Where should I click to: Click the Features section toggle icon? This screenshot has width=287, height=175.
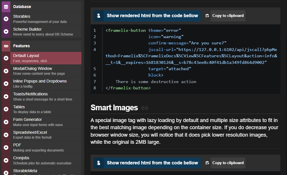6,46
